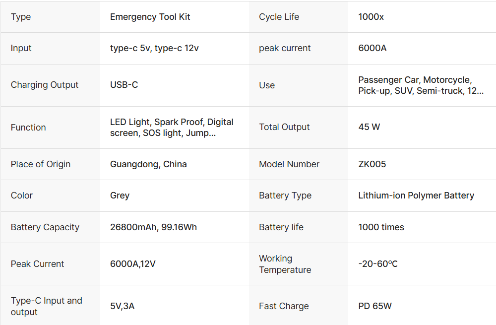Click the "1000x" cycle life value
This screenshot has width=496, height=325.
click(x=371, y=17)
